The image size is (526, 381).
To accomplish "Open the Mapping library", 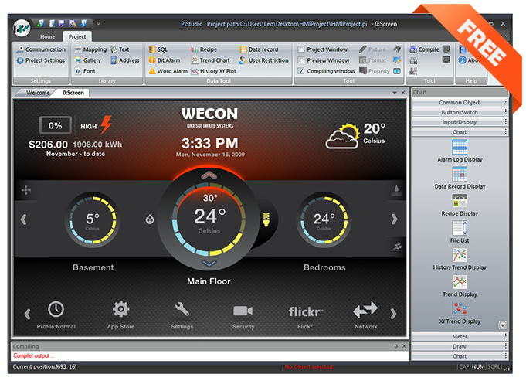I will (x=90, y=49).
